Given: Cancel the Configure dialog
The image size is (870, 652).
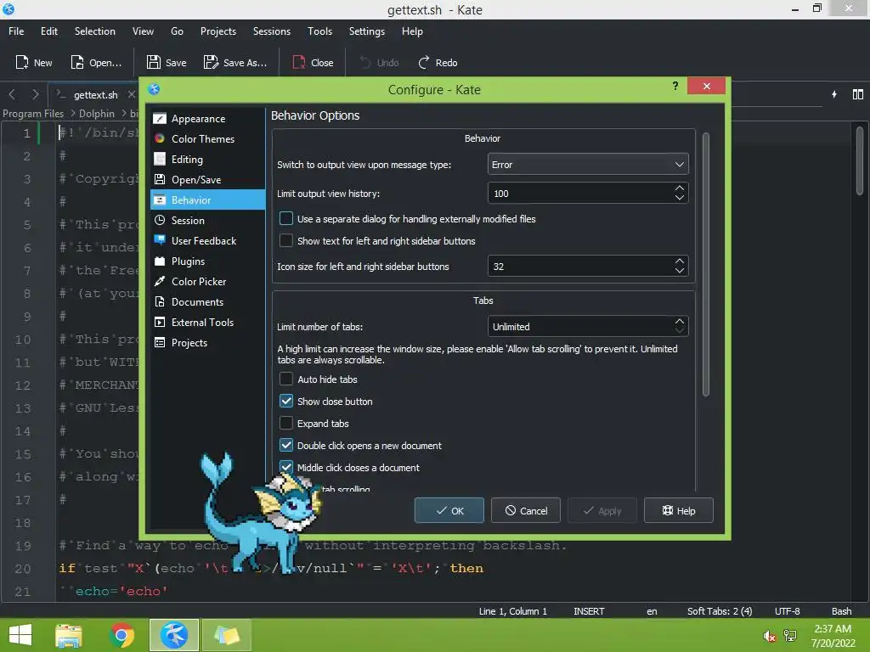Looking at the screenshot, I should click(525, 510).
